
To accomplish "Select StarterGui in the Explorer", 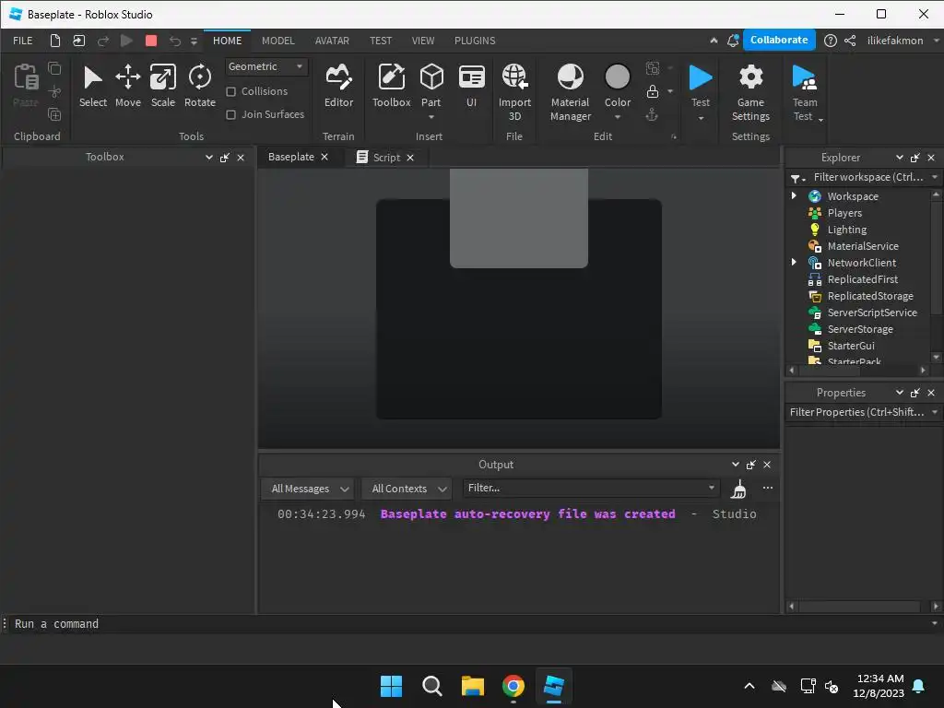I will coord(850,346).
